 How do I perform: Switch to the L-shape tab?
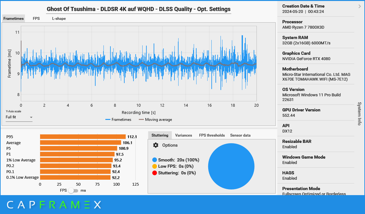click(59, 19)
